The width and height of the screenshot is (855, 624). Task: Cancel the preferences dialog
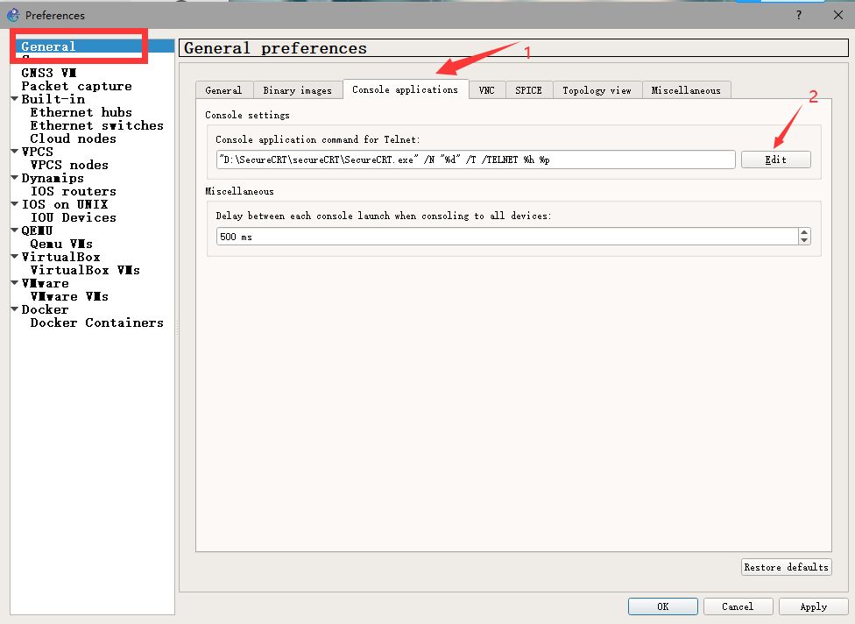click(x=738, y=606)
